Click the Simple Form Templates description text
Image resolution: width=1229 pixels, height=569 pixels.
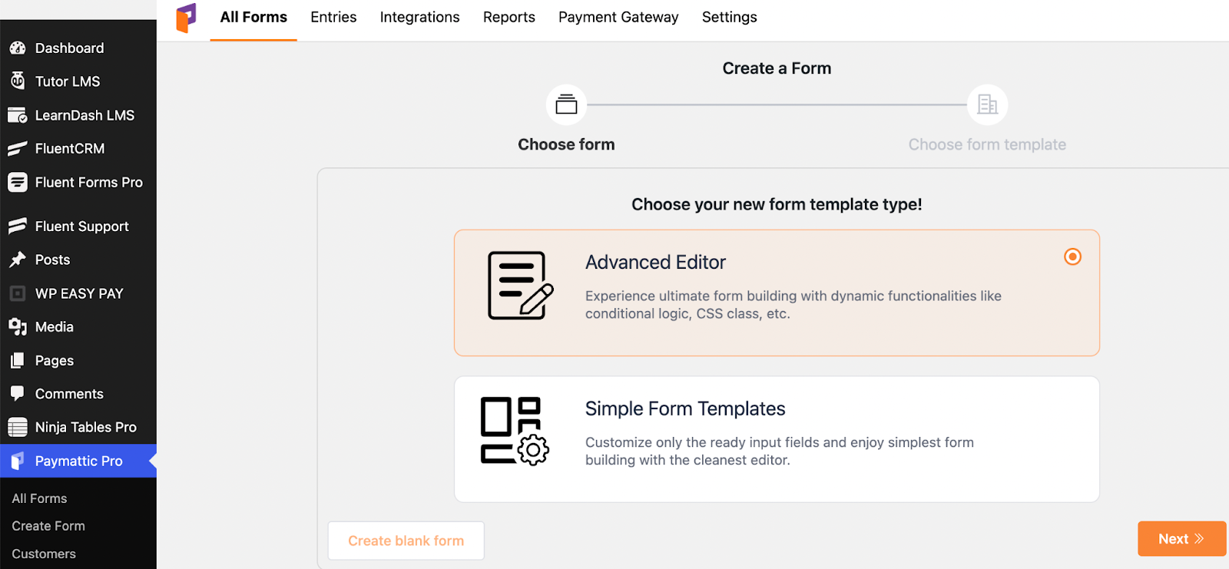tap(780, 452)
